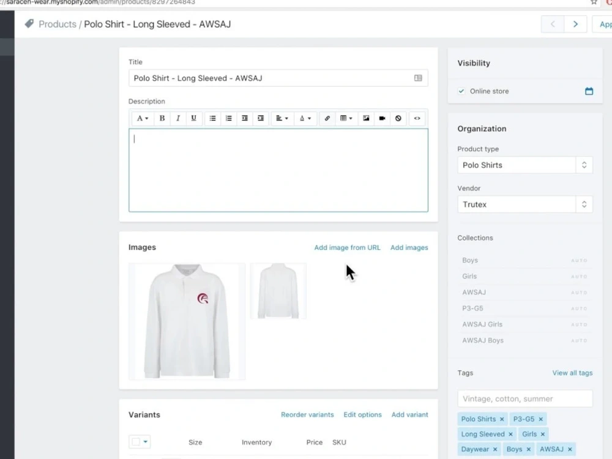Click Add variant link
Viewport: 612px width, 459px height.
[410, 414]
